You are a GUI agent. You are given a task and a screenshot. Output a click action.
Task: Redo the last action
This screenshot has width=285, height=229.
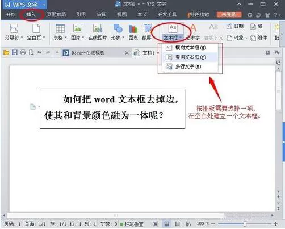tap(48, 52)
